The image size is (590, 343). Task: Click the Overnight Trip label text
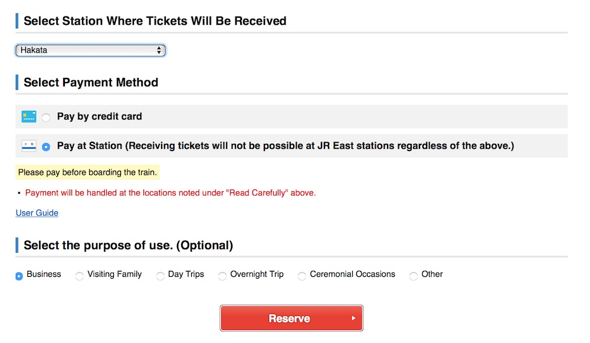tap(257, 275)
